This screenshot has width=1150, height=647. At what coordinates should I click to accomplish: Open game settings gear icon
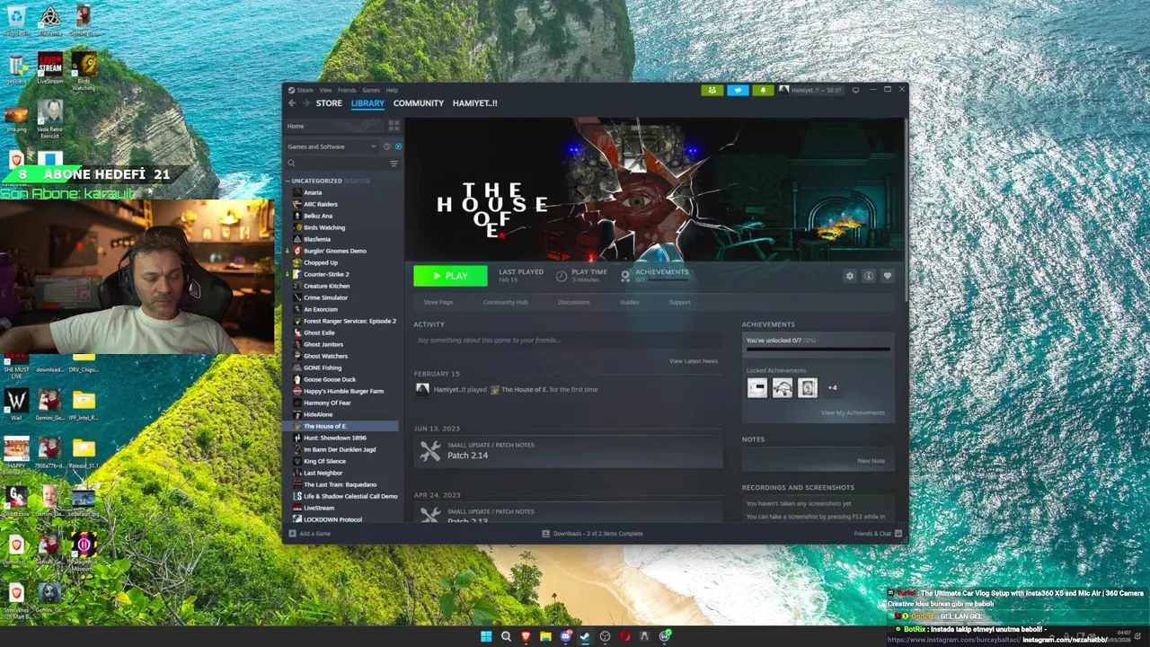849,276
